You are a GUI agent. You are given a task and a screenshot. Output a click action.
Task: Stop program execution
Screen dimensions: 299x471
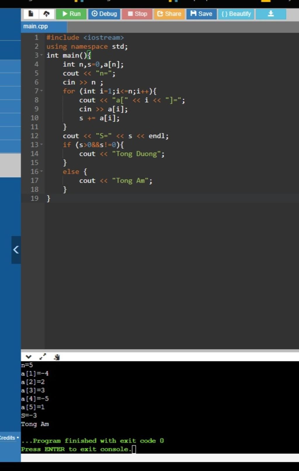point(137,14)
